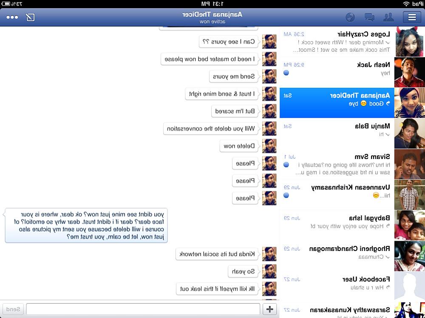Viewport: 425px width, 318px height.
Task: Open the messages speech-bubbles icon
Action: (x=369, y=17)
